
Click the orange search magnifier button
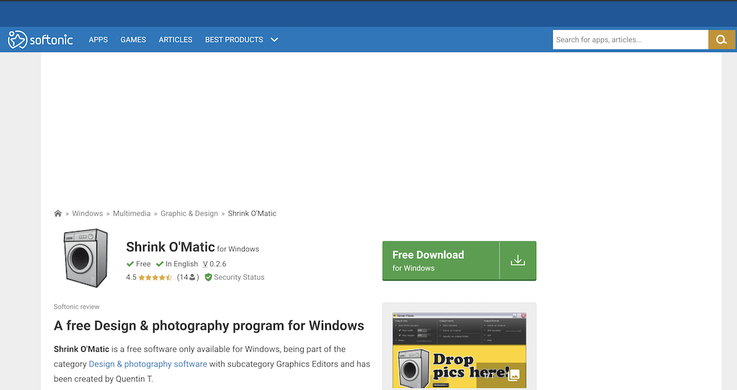721,40
